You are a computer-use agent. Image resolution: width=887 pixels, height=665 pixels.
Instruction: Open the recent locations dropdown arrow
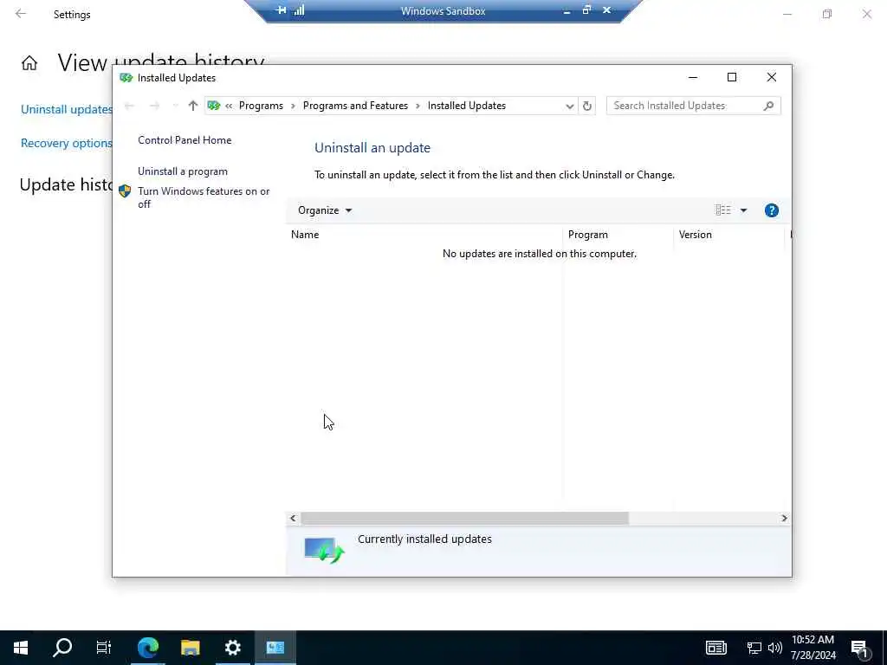click(175, 106)
